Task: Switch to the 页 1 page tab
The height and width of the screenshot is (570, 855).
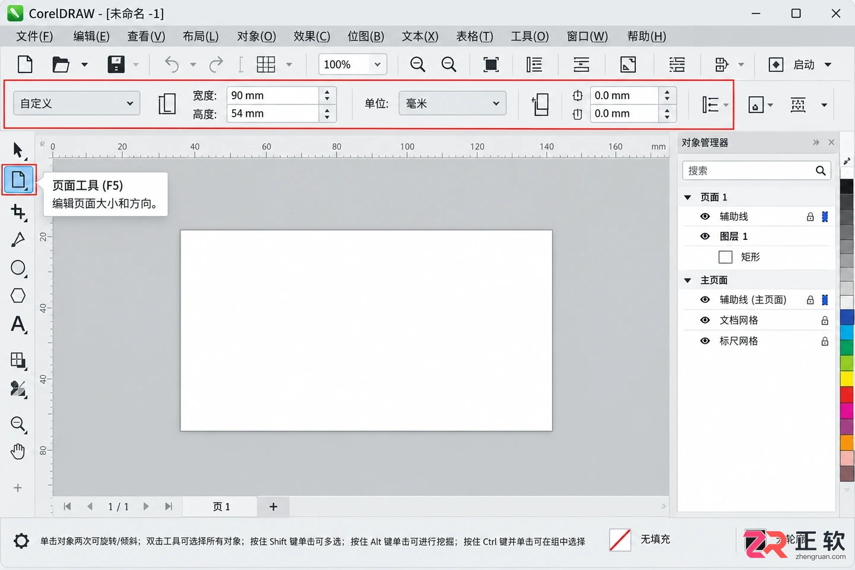Action: [221, 506]
